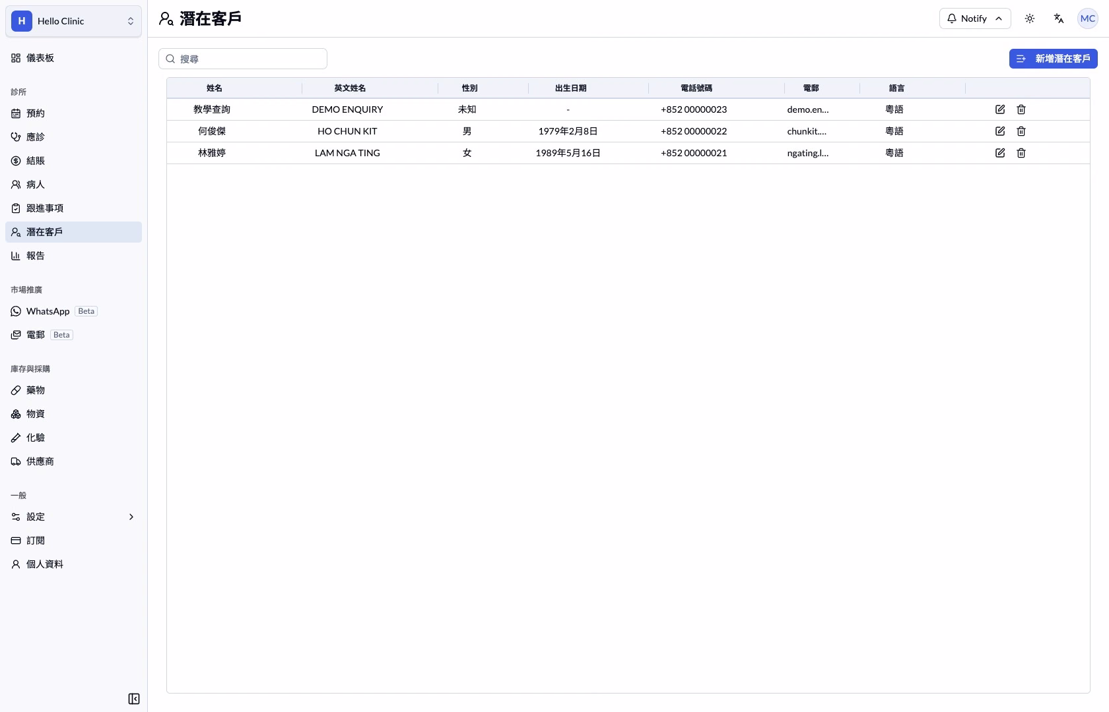Delete the DEMO ENQUIRY lead row
This screenshot has width=1109, height=712.
tap(1021, 109)
